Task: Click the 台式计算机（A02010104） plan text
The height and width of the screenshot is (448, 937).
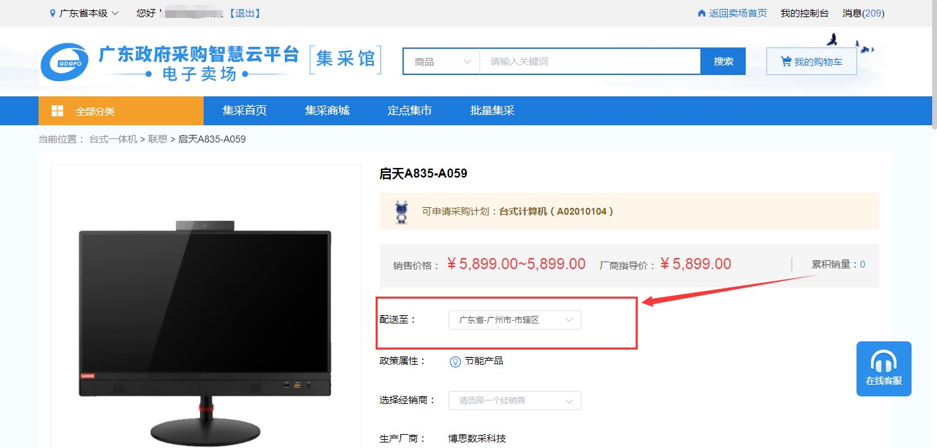Action: 556,211
